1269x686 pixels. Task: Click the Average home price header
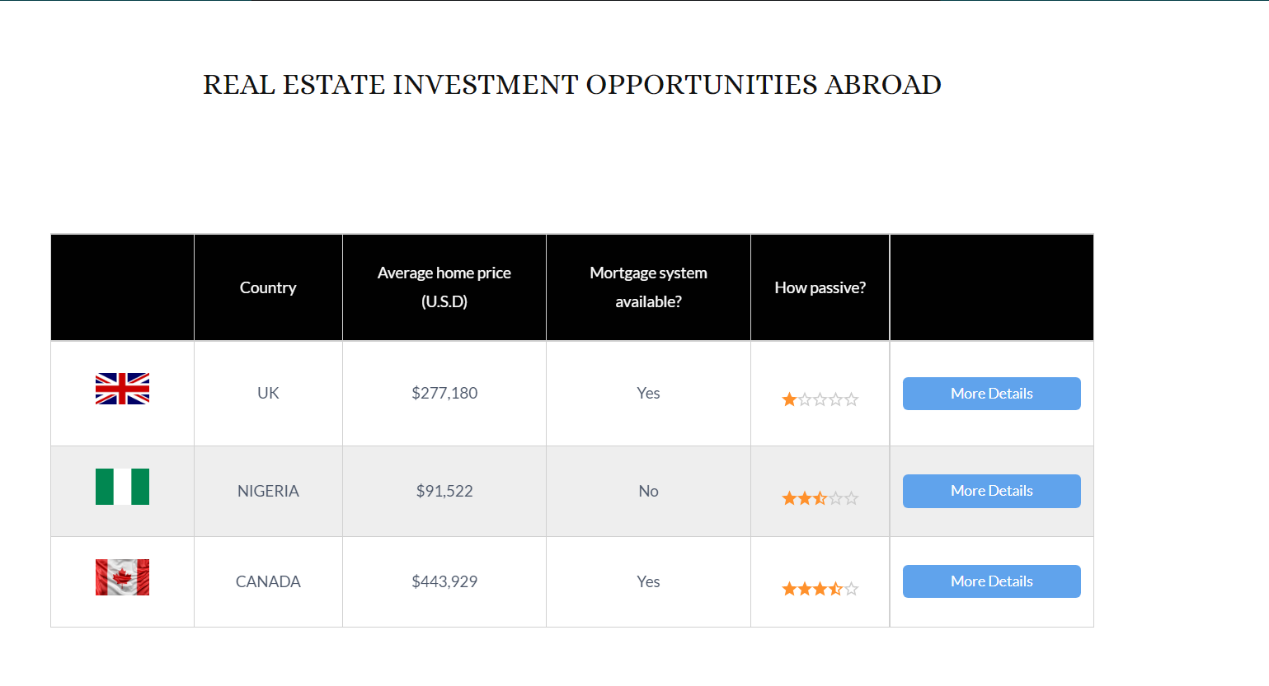(x=444, y=287)
